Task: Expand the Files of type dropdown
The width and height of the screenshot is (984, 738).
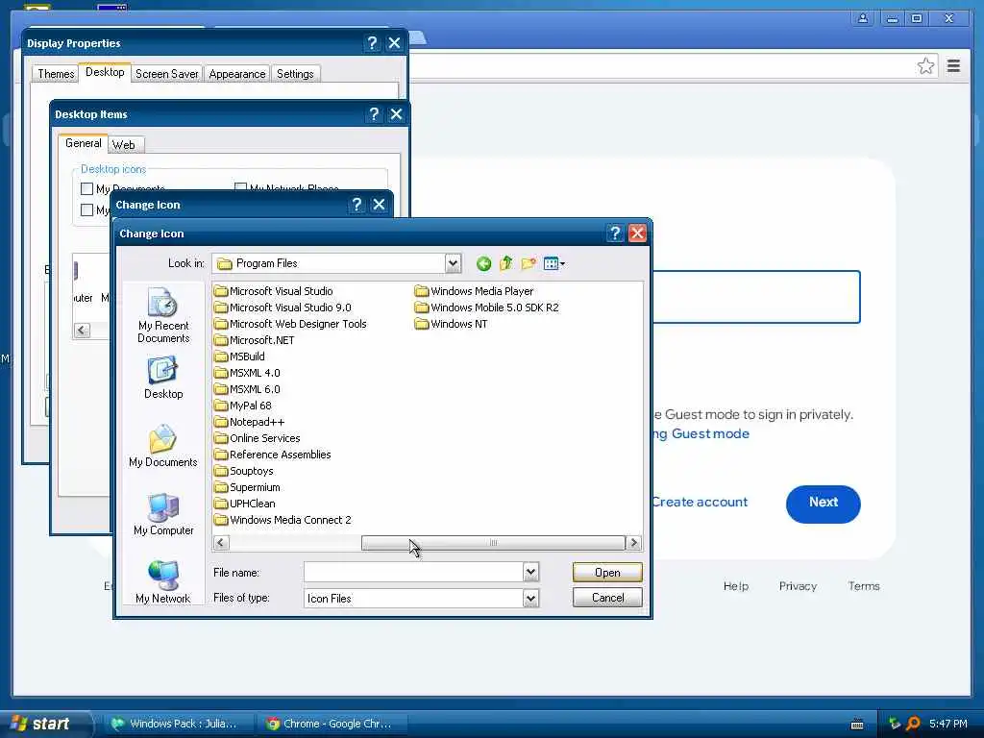Action: [x=530, y=598]
